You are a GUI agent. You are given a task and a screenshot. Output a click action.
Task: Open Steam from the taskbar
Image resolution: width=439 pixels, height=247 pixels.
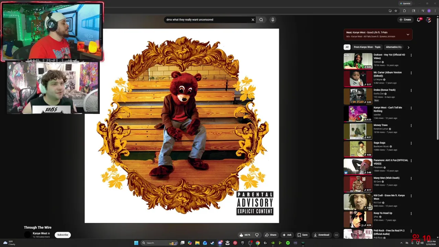click(x=212, y=243)
